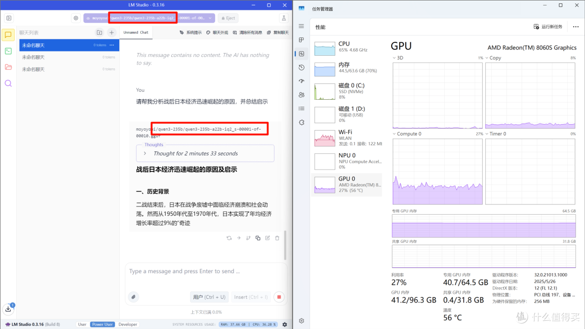Open App history page in Task Manager
The image size is (585, 329).
[x=302, y=68]
